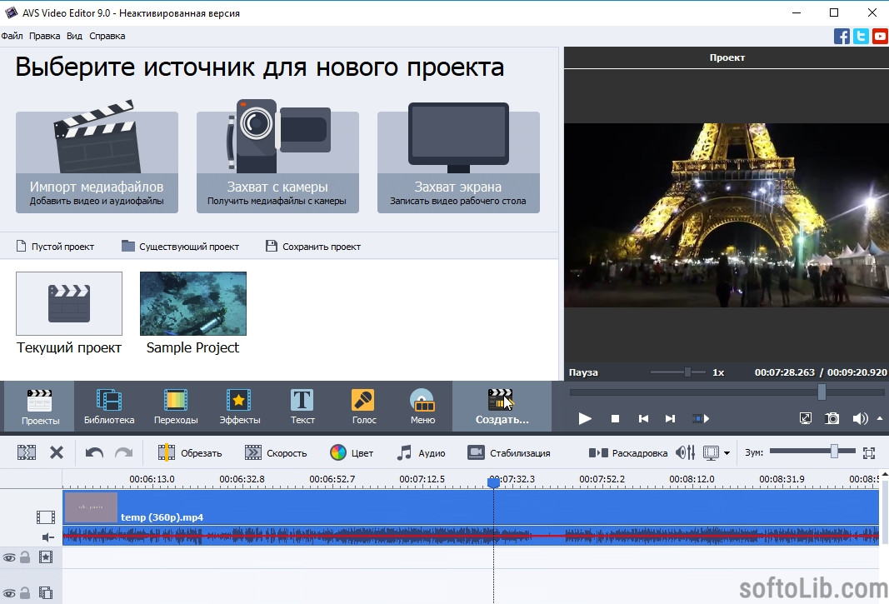Viewport: 889px width, 604px height.
Task: Open the Голос voice recording tab
Action: click(363, 407)
